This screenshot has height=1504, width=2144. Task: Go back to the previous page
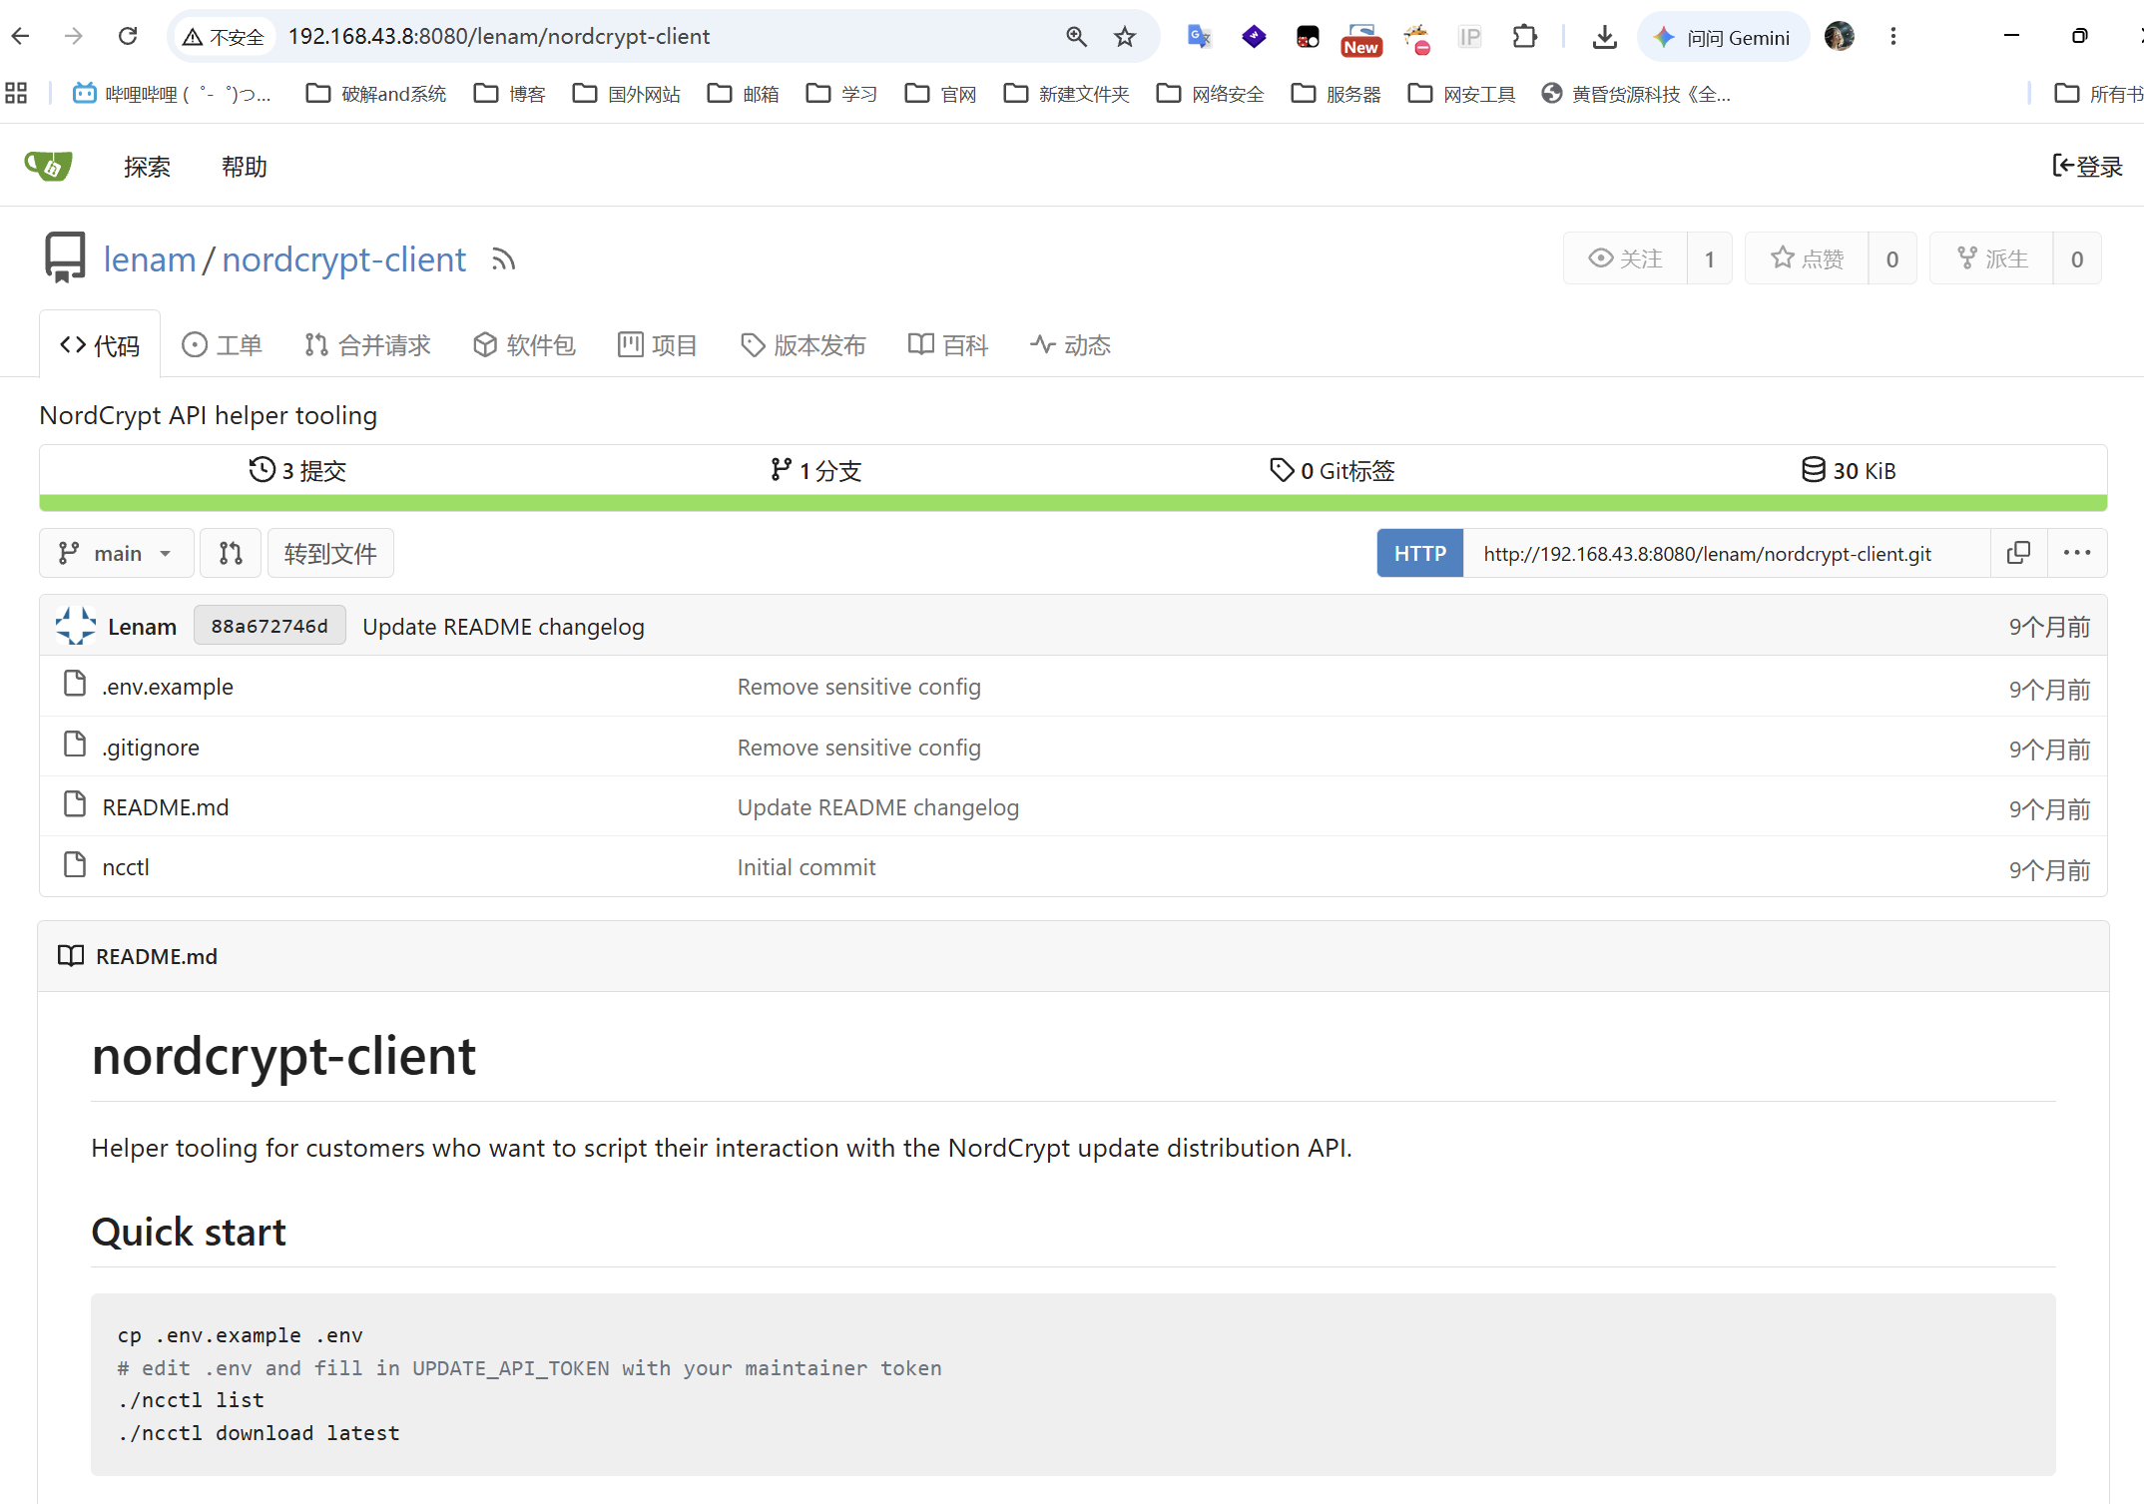click(21, 37)
